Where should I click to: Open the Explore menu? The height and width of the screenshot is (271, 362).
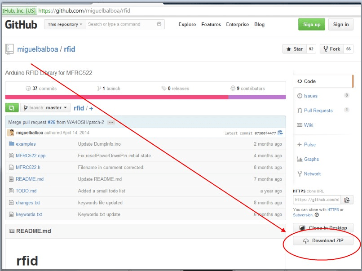pyautogui.click(x=187, y=24)
